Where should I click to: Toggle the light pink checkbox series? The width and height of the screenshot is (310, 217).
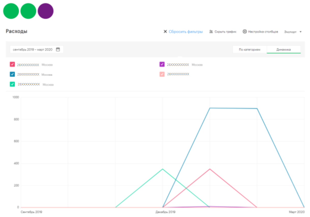tap(162, 74)
